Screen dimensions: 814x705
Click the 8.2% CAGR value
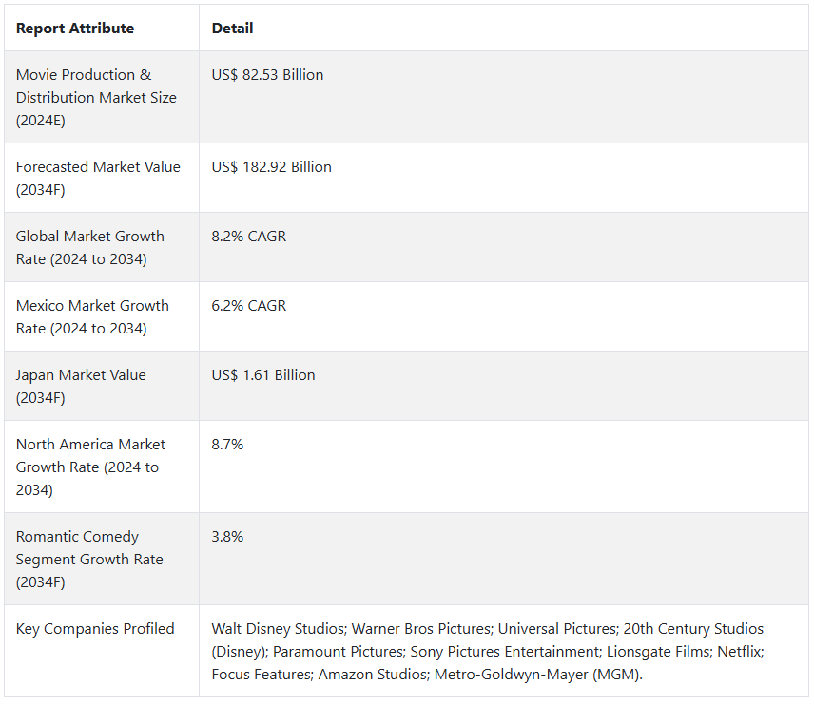pyautogui.click(x=248, y=237)
